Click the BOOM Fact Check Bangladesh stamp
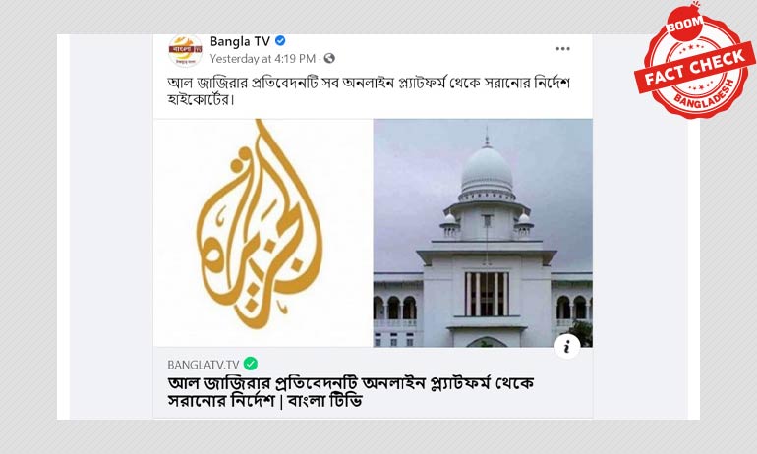Image resolution: width=757 pixels, height=454 pixels. click(x=694, y=61)
